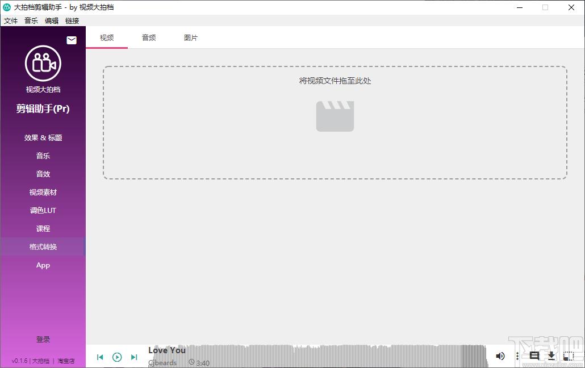Open 调色LUT in the sidebar

tap(43, 211)
